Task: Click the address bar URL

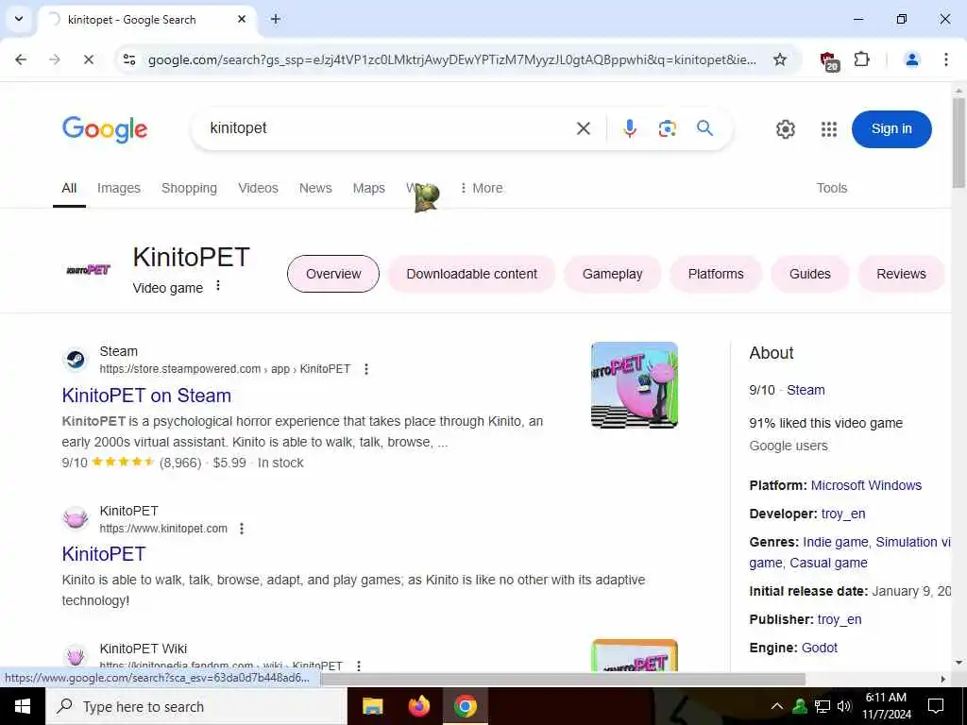Action: 452,59
